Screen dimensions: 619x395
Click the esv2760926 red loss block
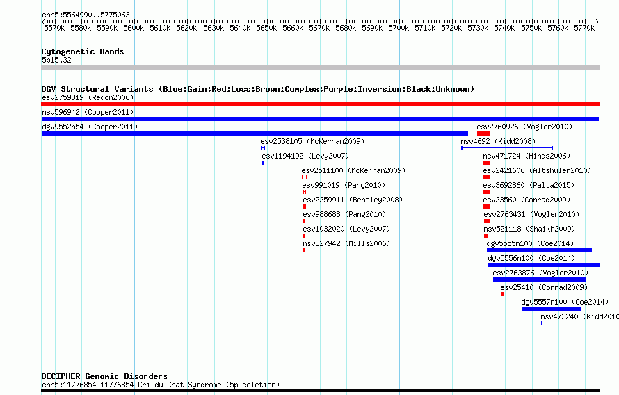(483, 134)
